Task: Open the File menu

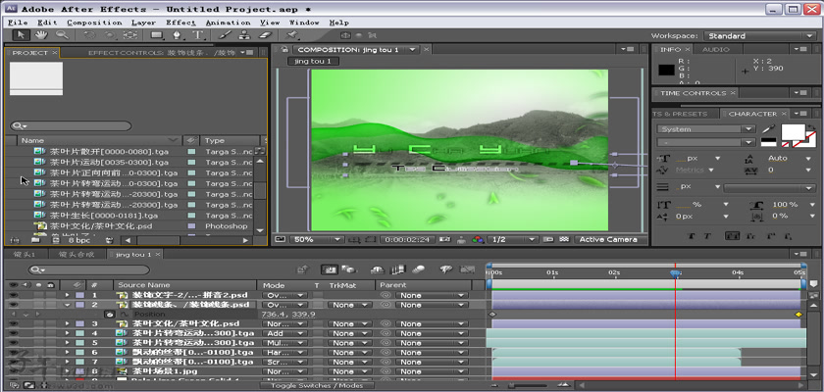Action: [18, 23]
